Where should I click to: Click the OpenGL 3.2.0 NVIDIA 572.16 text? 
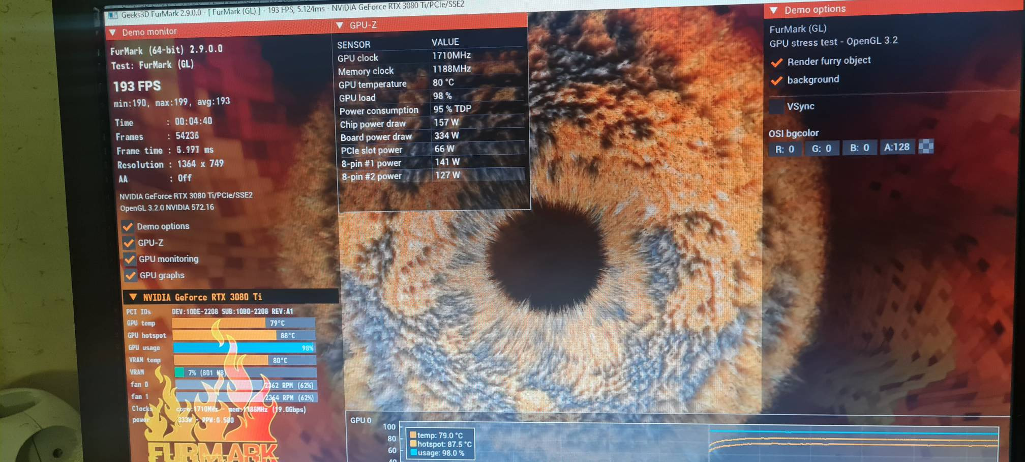coord(167,208)
